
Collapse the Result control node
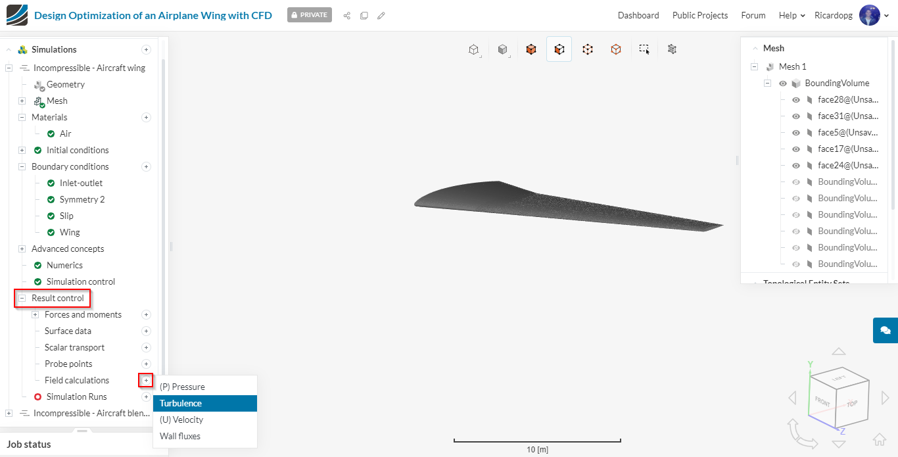22,298
